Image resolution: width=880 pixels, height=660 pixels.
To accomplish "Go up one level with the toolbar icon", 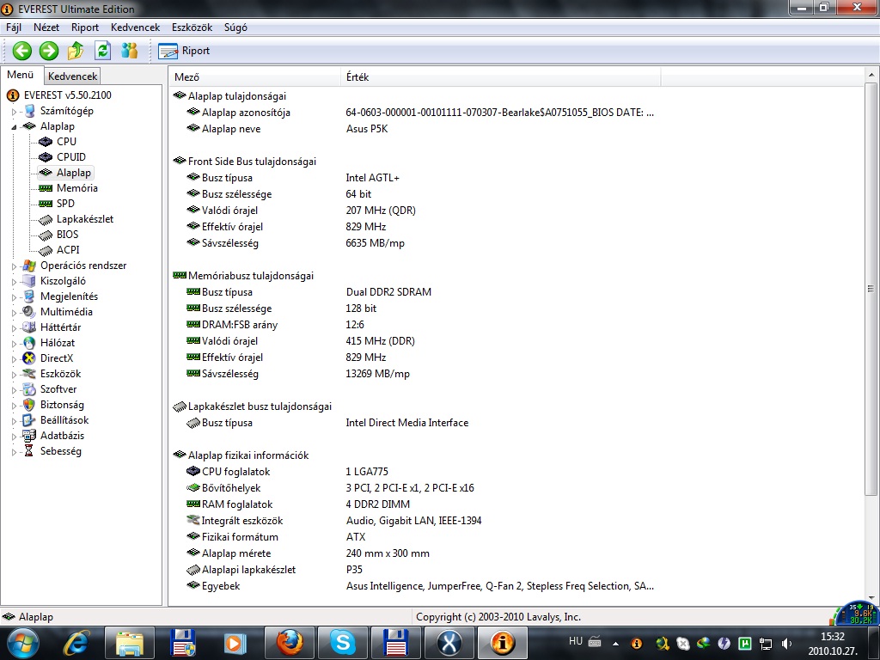I will click(x=76, y=51).
